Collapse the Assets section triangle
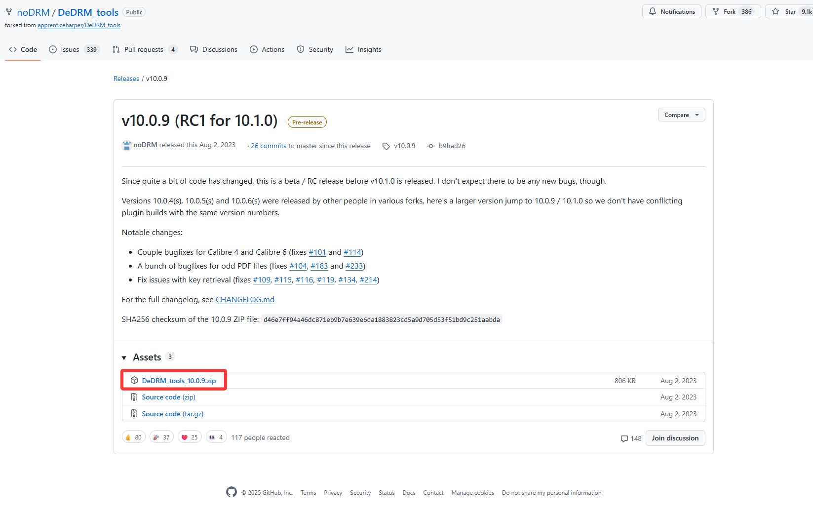This screenshot has height=516, width=813. coord(124,357)
